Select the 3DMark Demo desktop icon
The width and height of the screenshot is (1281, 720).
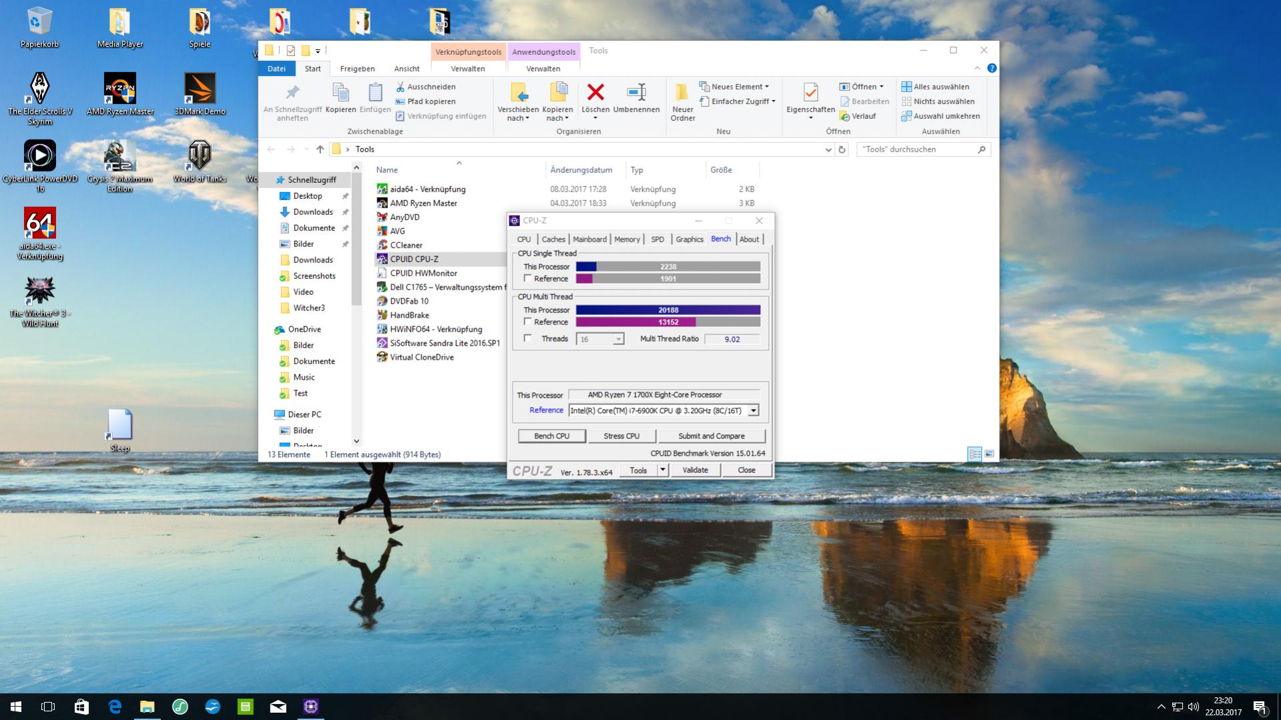pyautogui.click(x=200, y=89)
